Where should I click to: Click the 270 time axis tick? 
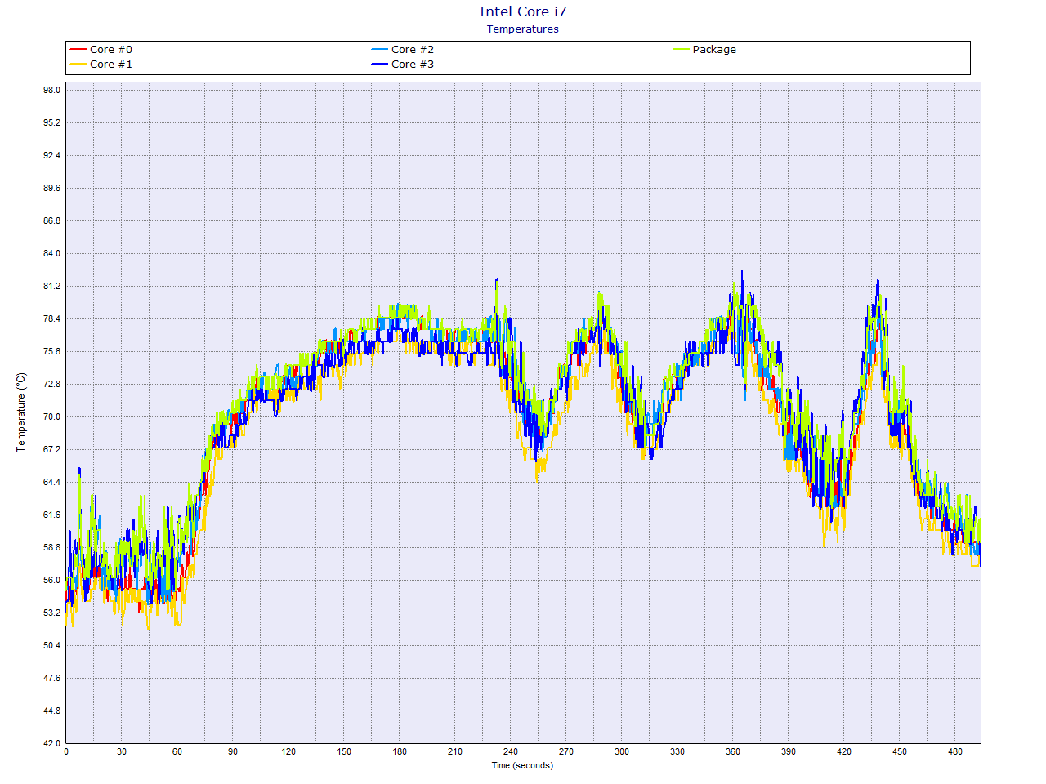click(x=566, y=751)
